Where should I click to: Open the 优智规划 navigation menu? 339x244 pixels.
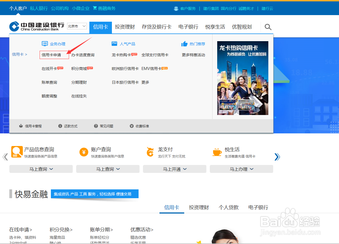tap(242, 27)
